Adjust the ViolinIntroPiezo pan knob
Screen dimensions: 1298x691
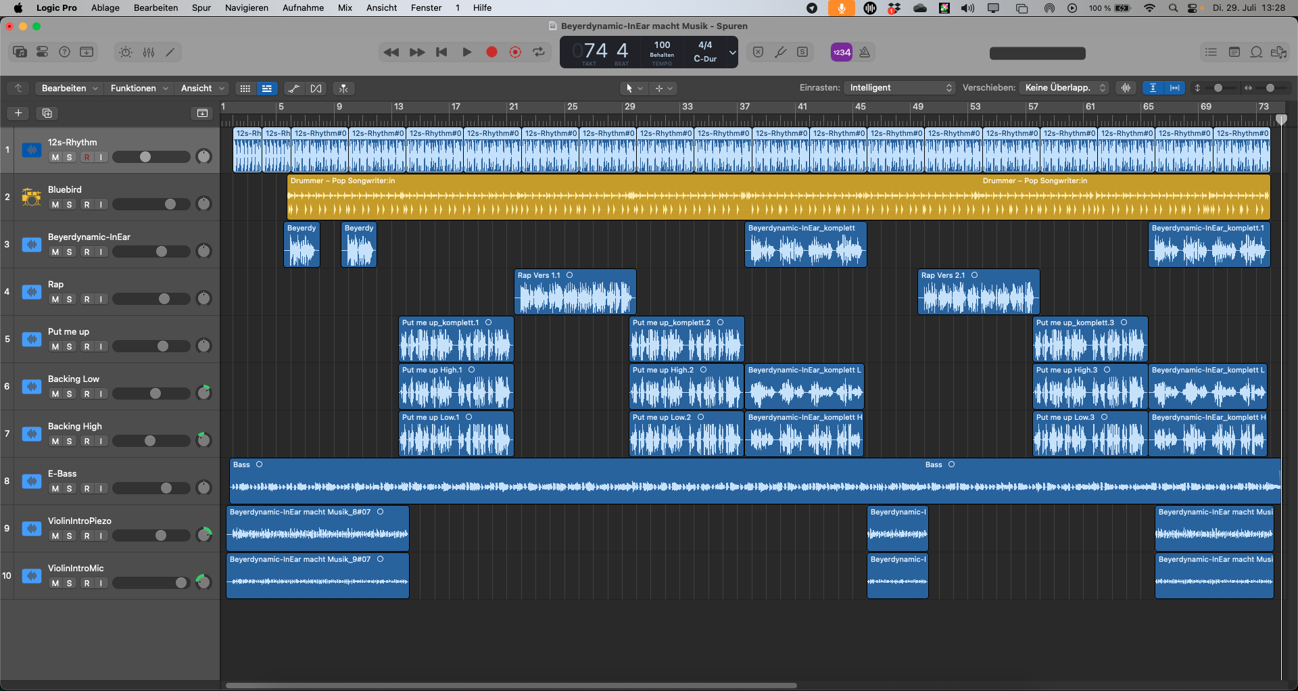[203, 535]
